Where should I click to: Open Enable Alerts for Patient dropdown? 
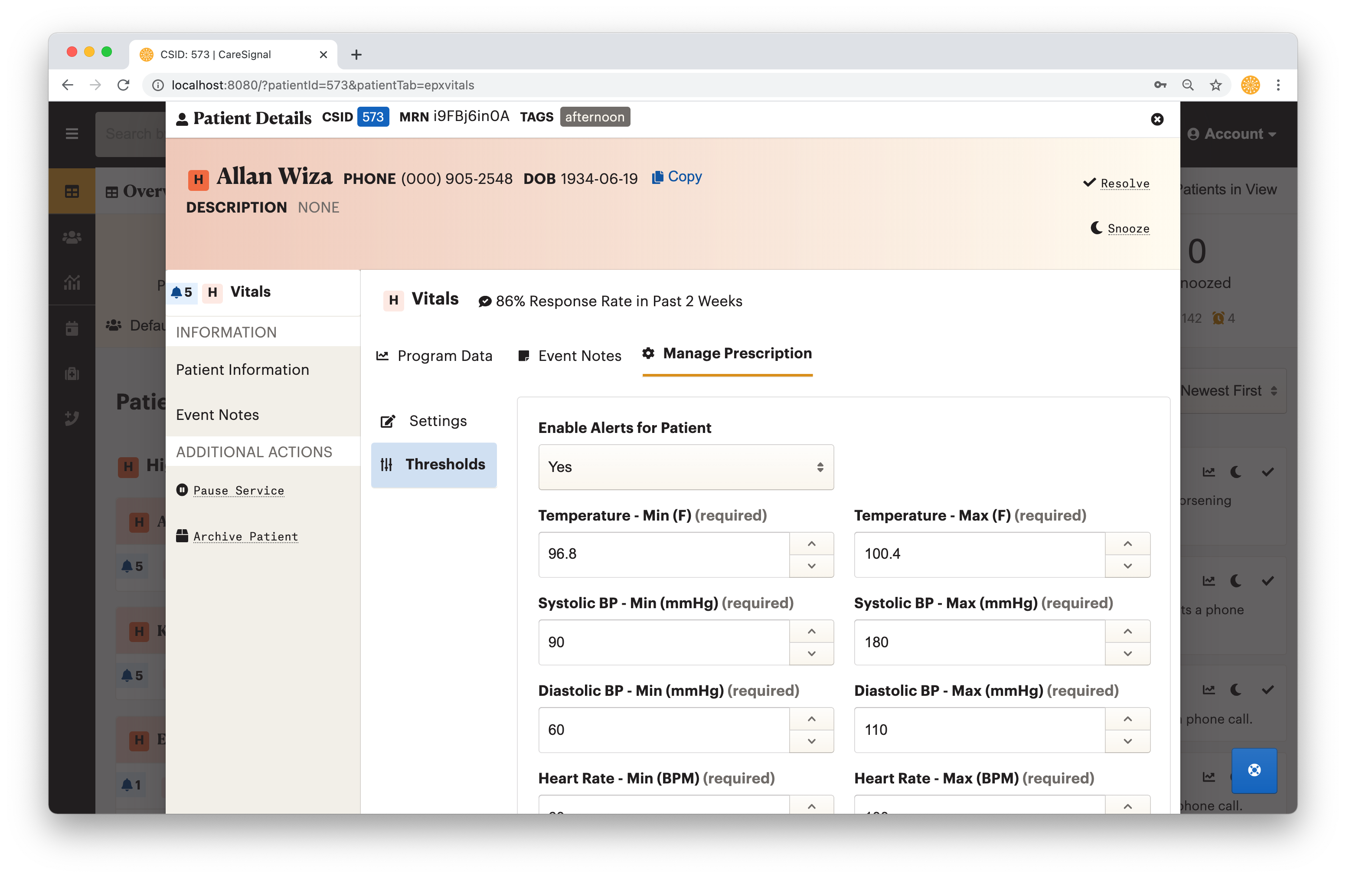coord(686,467)
